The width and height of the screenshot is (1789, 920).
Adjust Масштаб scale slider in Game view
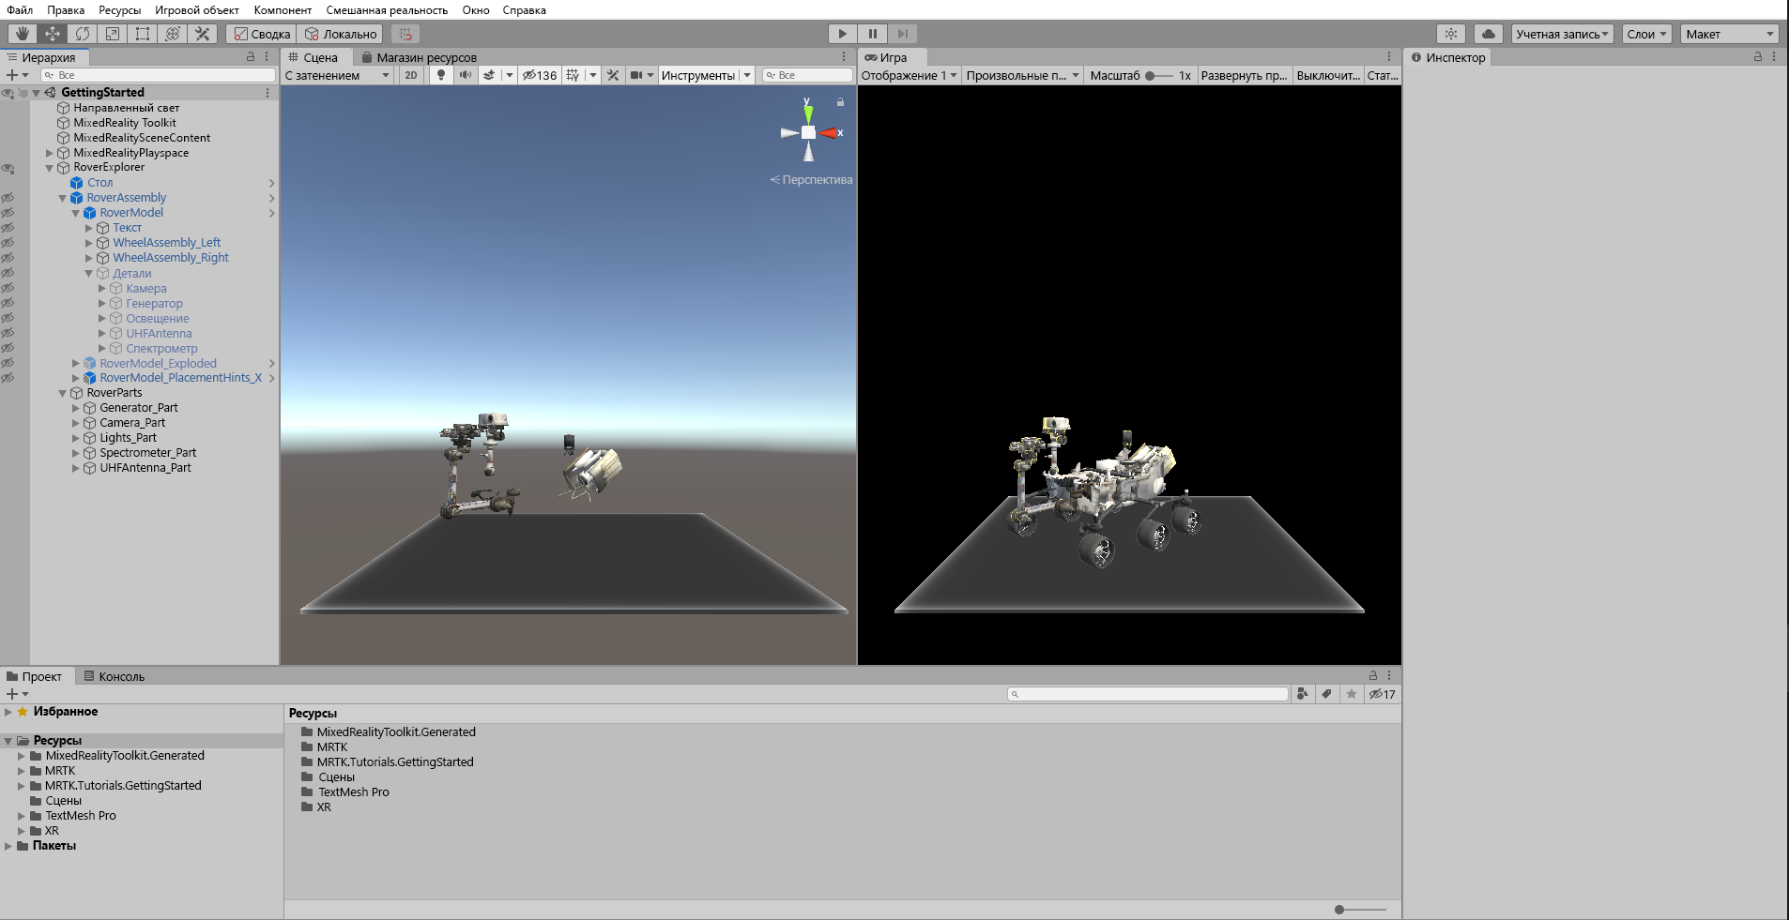pos(1159,76)
